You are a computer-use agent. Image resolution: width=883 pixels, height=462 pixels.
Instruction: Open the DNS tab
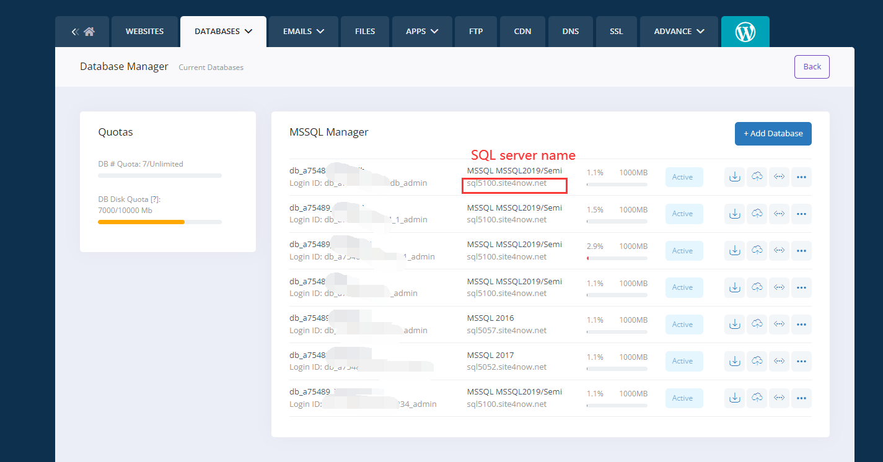[x=570, y=31]
